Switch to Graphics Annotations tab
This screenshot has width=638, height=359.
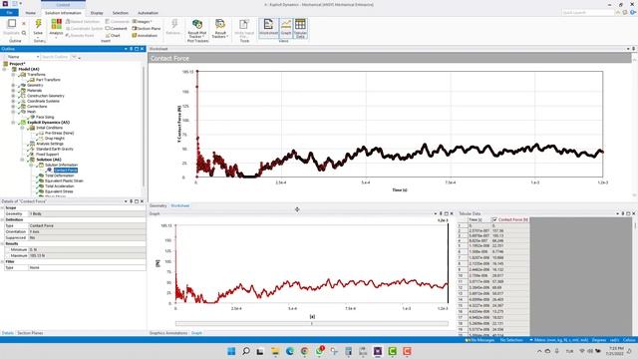(x=168, y=333)
